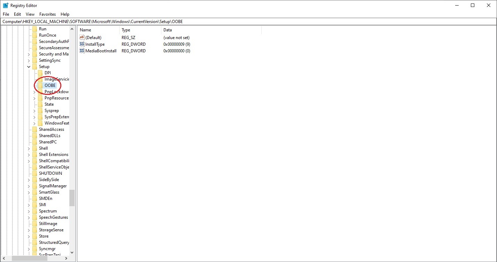Open the View menu
Image resolution: width=497 pixels, height=262 pixels.
[30, 14]
